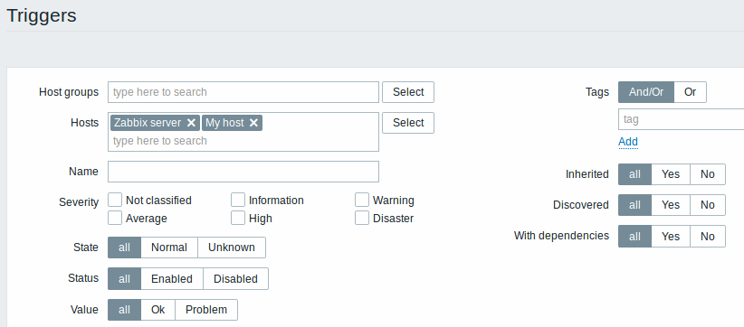Image resolution: width=744 pixels, height=327 pixels.
Task: Focus the Host groups search field
Action: point(243,92)
